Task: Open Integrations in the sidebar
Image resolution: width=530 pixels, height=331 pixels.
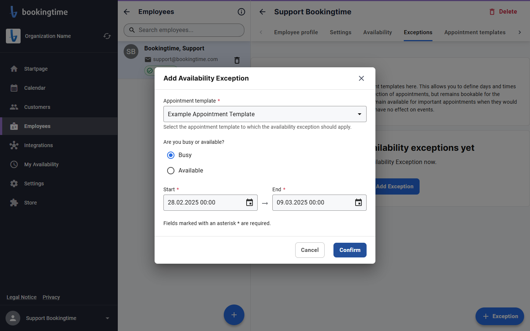Action: (x=59, y=145)
